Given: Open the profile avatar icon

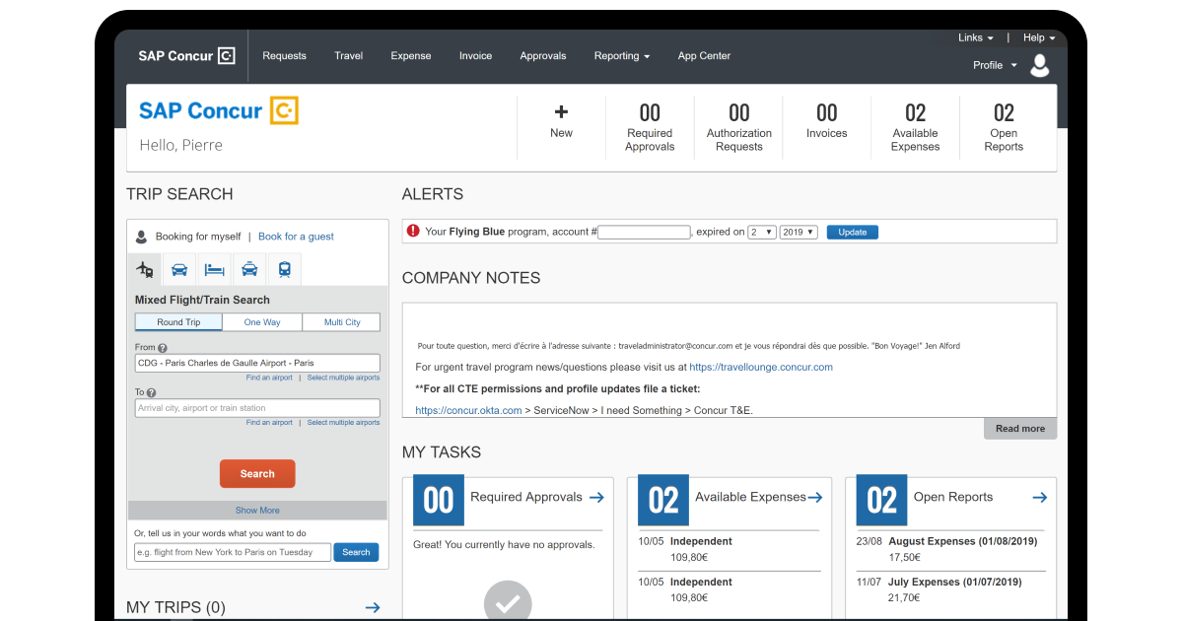Looking at the screenshot, I should pos(1040,65).
